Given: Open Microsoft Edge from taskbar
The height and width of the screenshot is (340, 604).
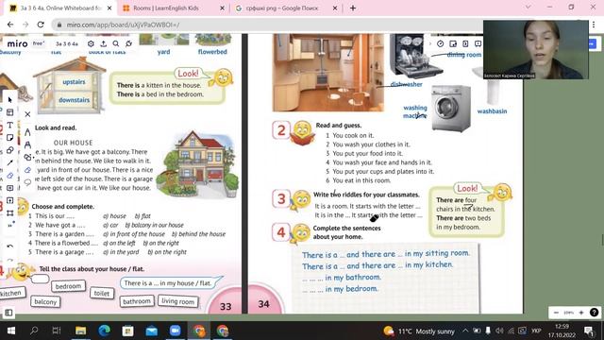Looking at the screenshot, I should tap(104, 331).
